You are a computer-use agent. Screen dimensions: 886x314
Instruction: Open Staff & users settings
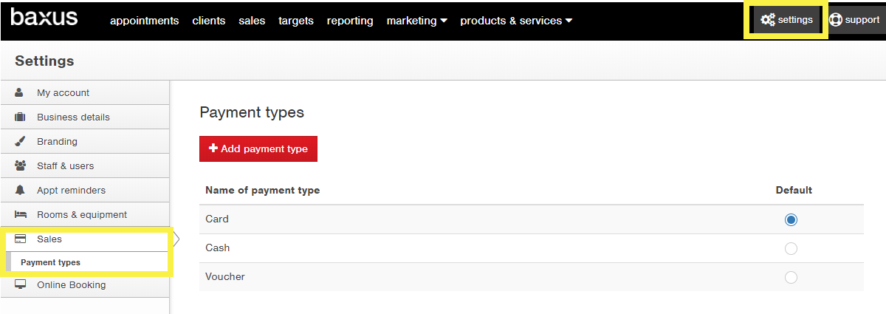85,165
